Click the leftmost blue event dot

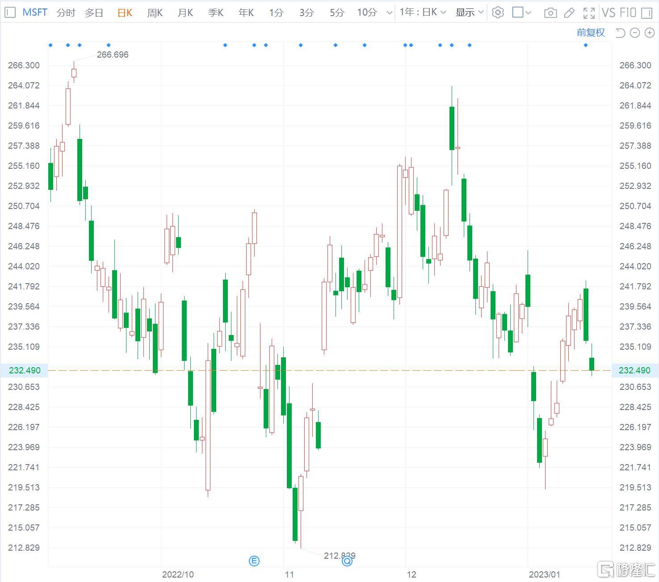(50, 45)
